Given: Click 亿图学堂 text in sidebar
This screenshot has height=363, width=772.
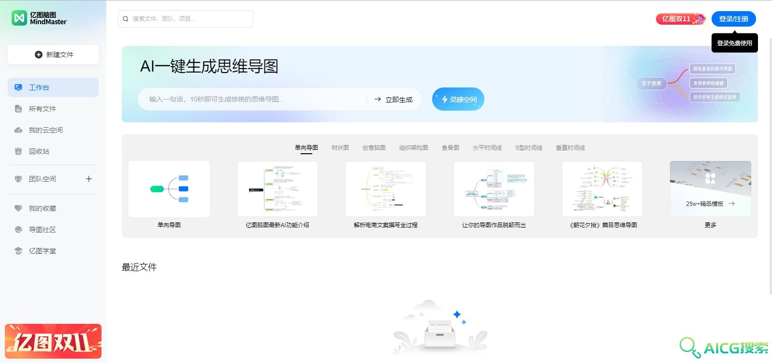Looking at the screenshot, I should pos(43,251).
